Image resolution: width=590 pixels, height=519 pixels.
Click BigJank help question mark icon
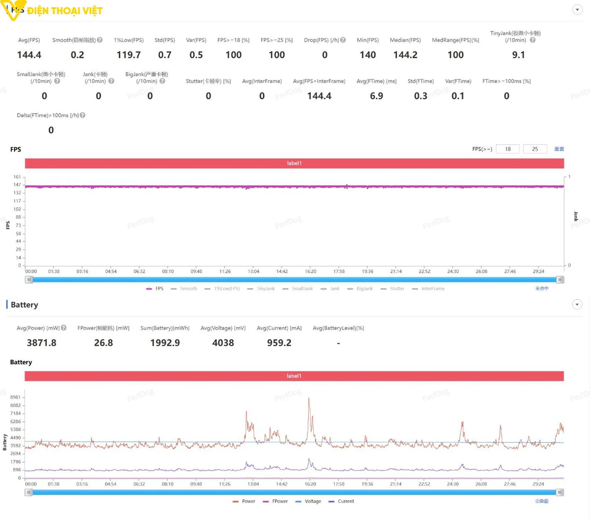[162, 81]
